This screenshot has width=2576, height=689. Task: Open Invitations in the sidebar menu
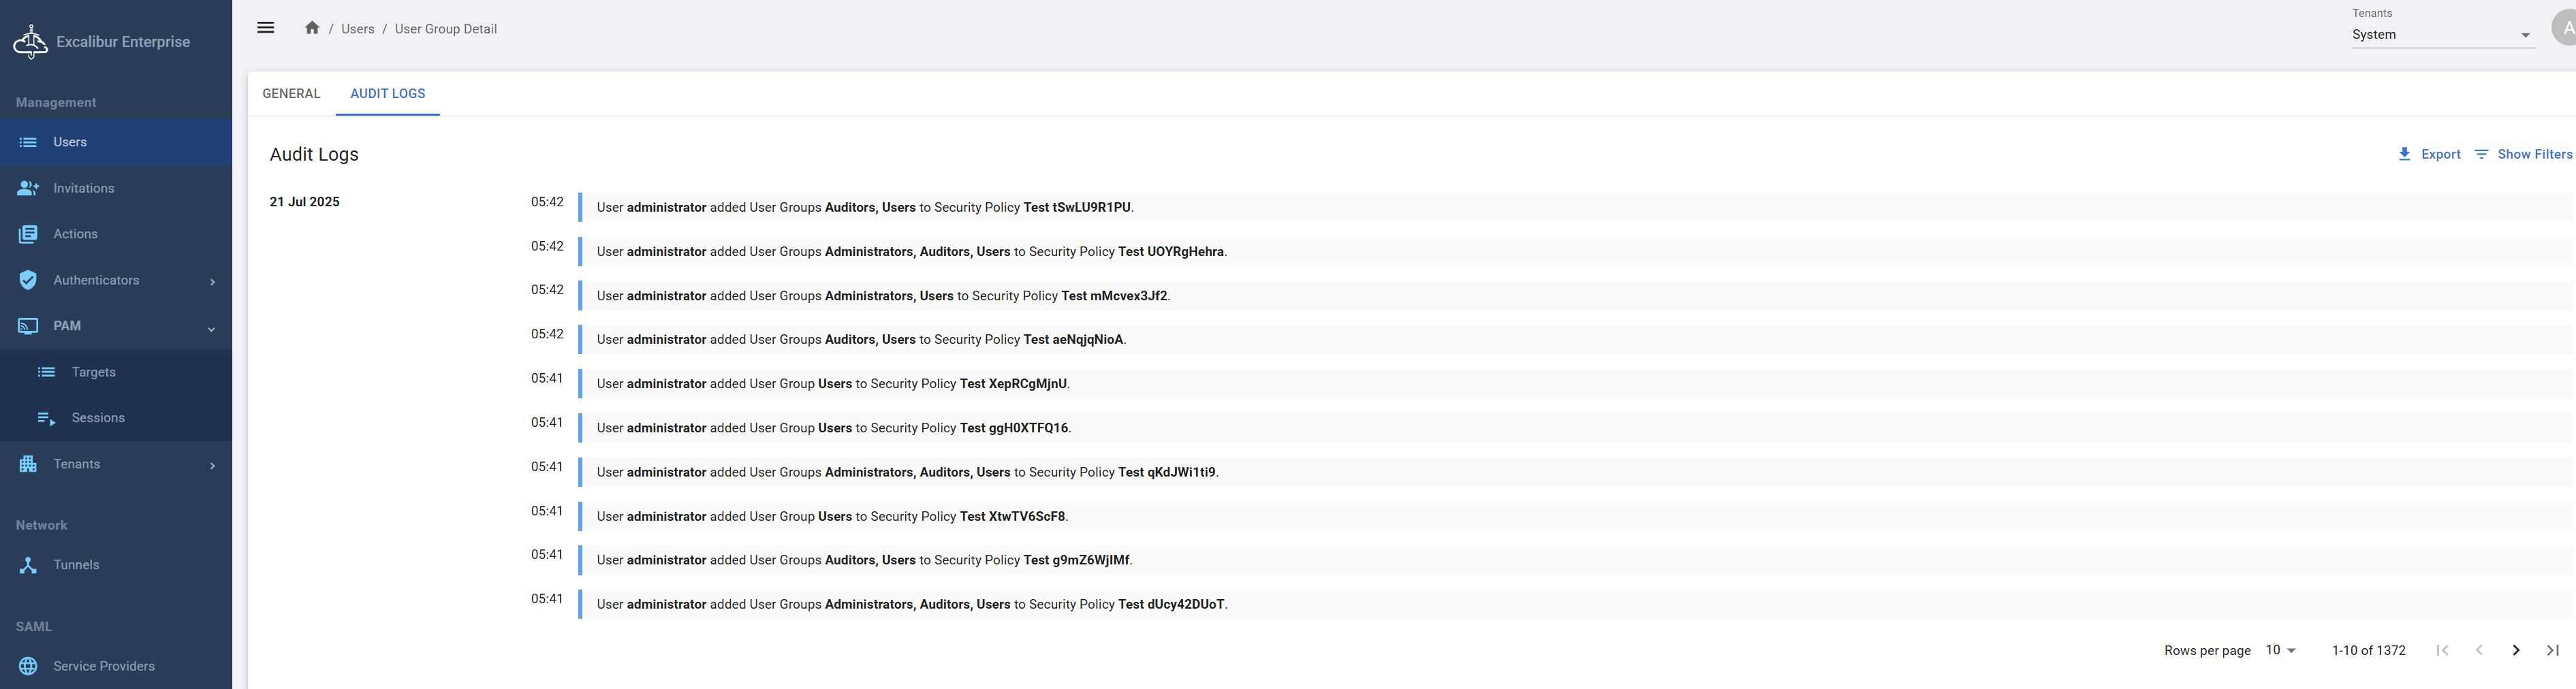pos(116,188)
